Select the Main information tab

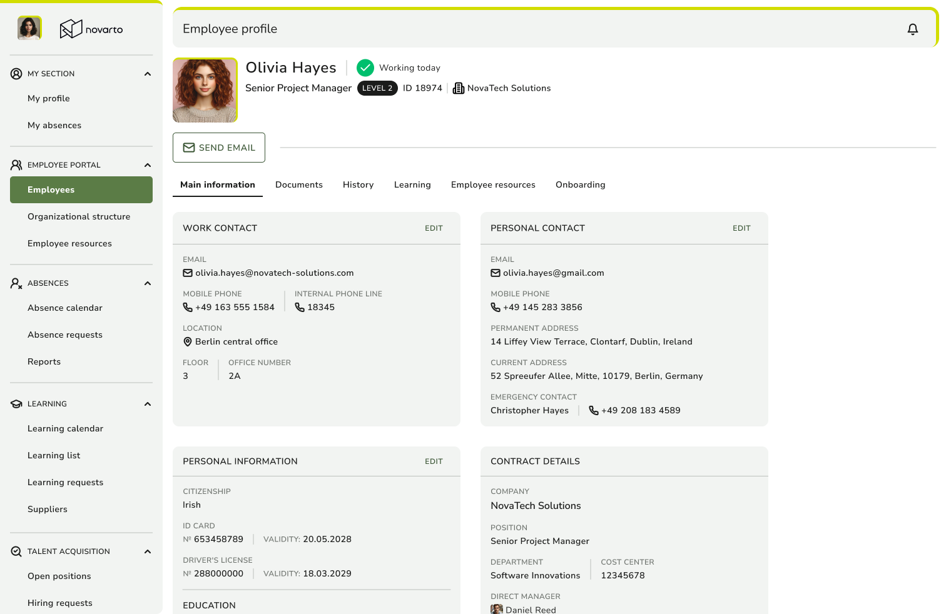(x=218, y=185)
